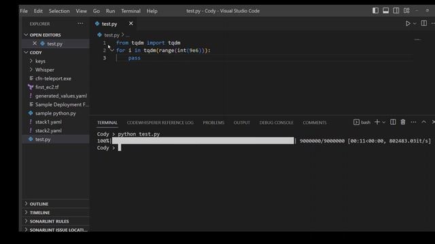Open run options dropdown arrow
Viewport: 435px width, 244px height.
coord(415,24)
